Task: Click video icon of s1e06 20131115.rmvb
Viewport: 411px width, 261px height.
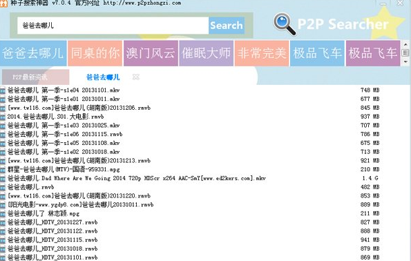Action: click(3, 135)
